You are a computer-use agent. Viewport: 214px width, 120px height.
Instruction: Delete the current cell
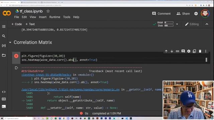pyautogui.click(x=200, y=51)
